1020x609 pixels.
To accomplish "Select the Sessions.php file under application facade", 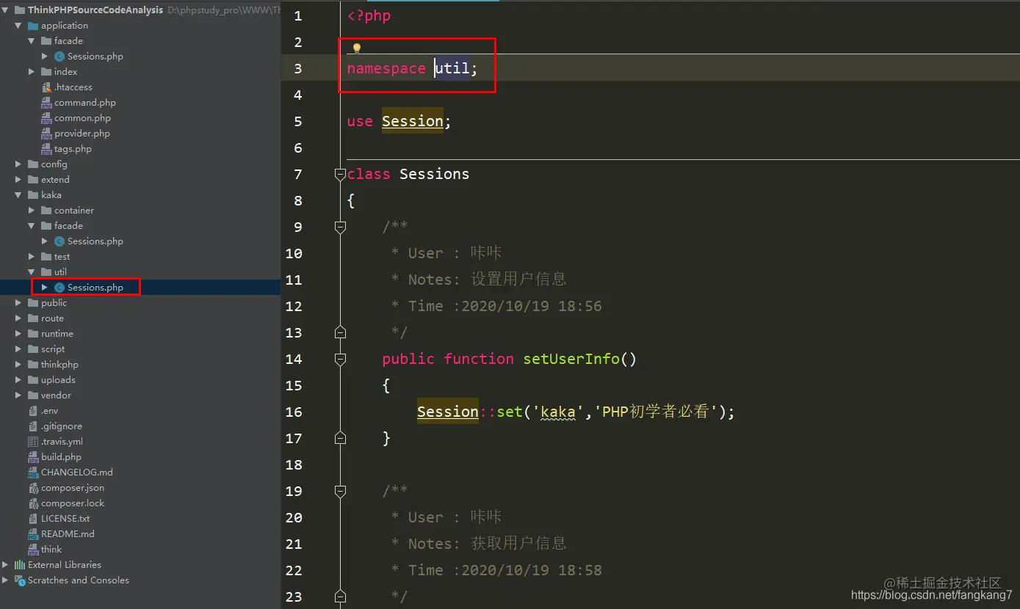I will 95,56.
